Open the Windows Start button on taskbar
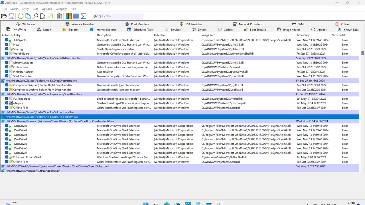The image size is (365, 205). (x=145, y=203)
